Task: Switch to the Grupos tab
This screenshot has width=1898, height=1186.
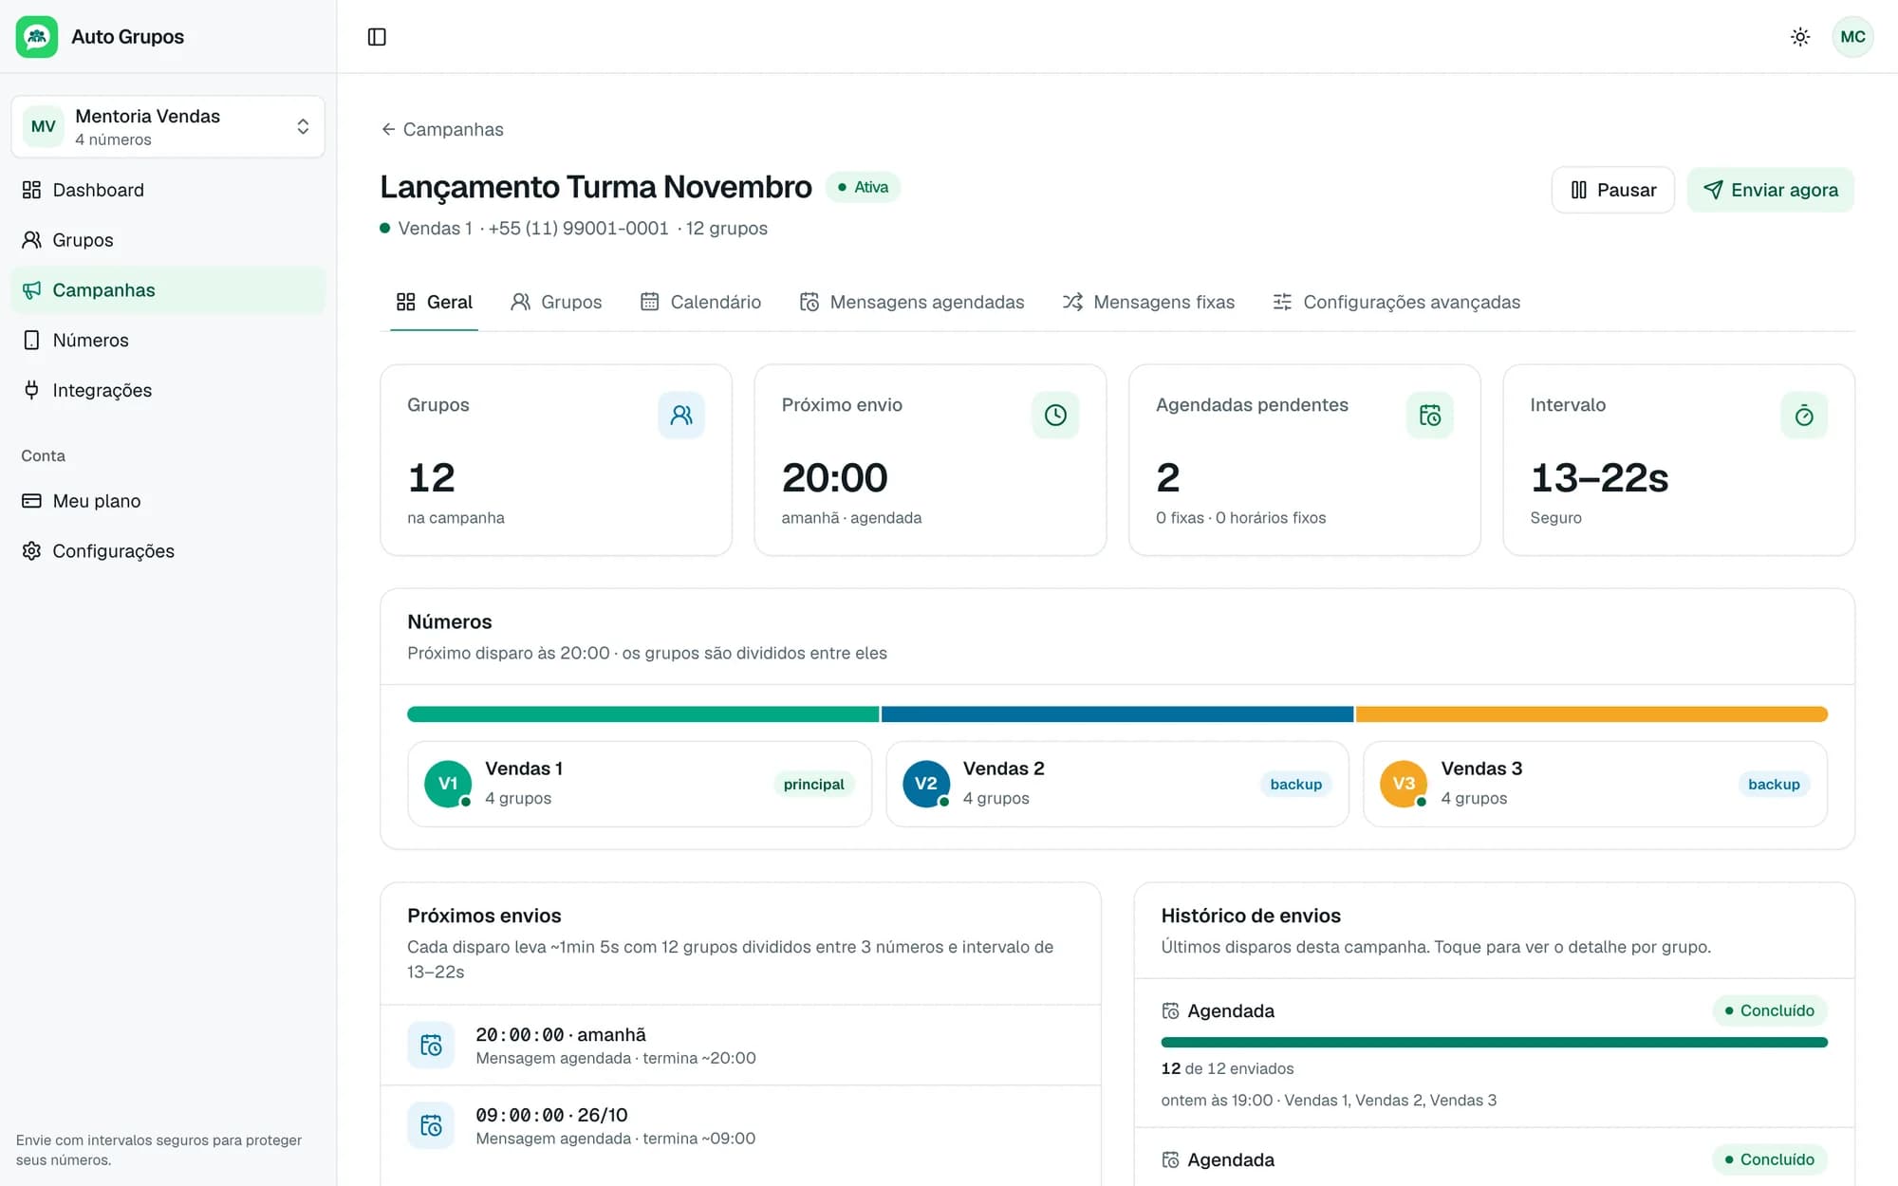Action: point(556,302)
